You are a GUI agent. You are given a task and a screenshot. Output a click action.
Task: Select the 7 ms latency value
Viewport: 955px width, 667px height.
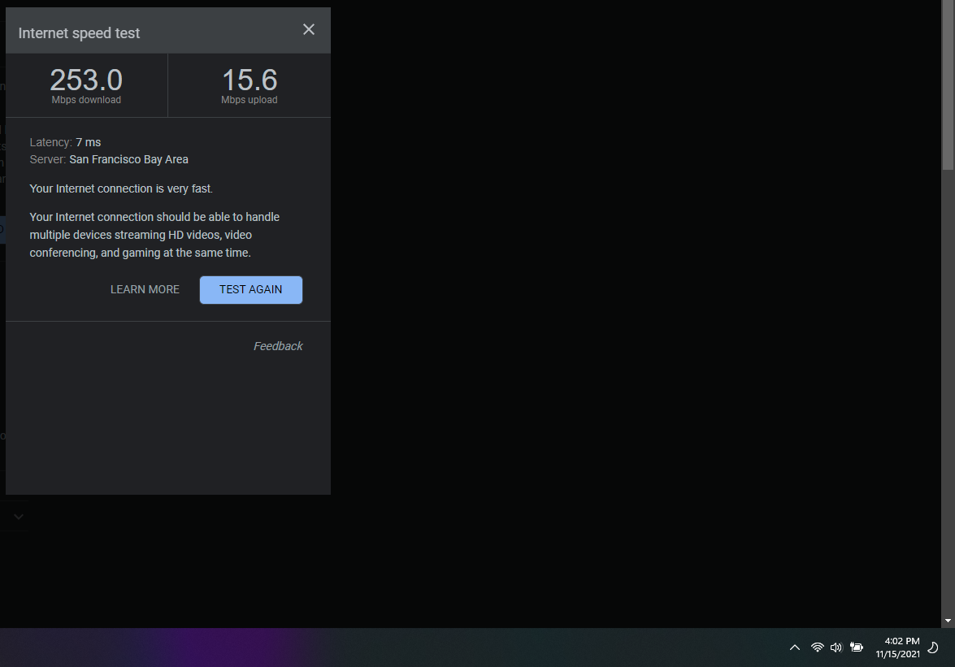[x=89, y=142]
